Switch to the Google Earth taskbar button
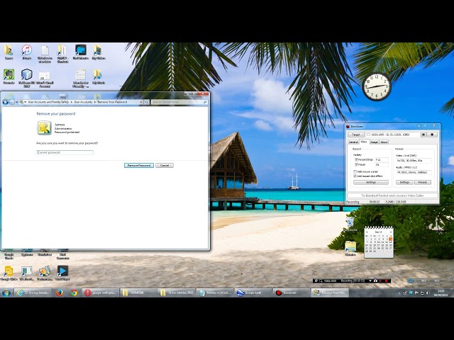 click(x=253, y=293)
